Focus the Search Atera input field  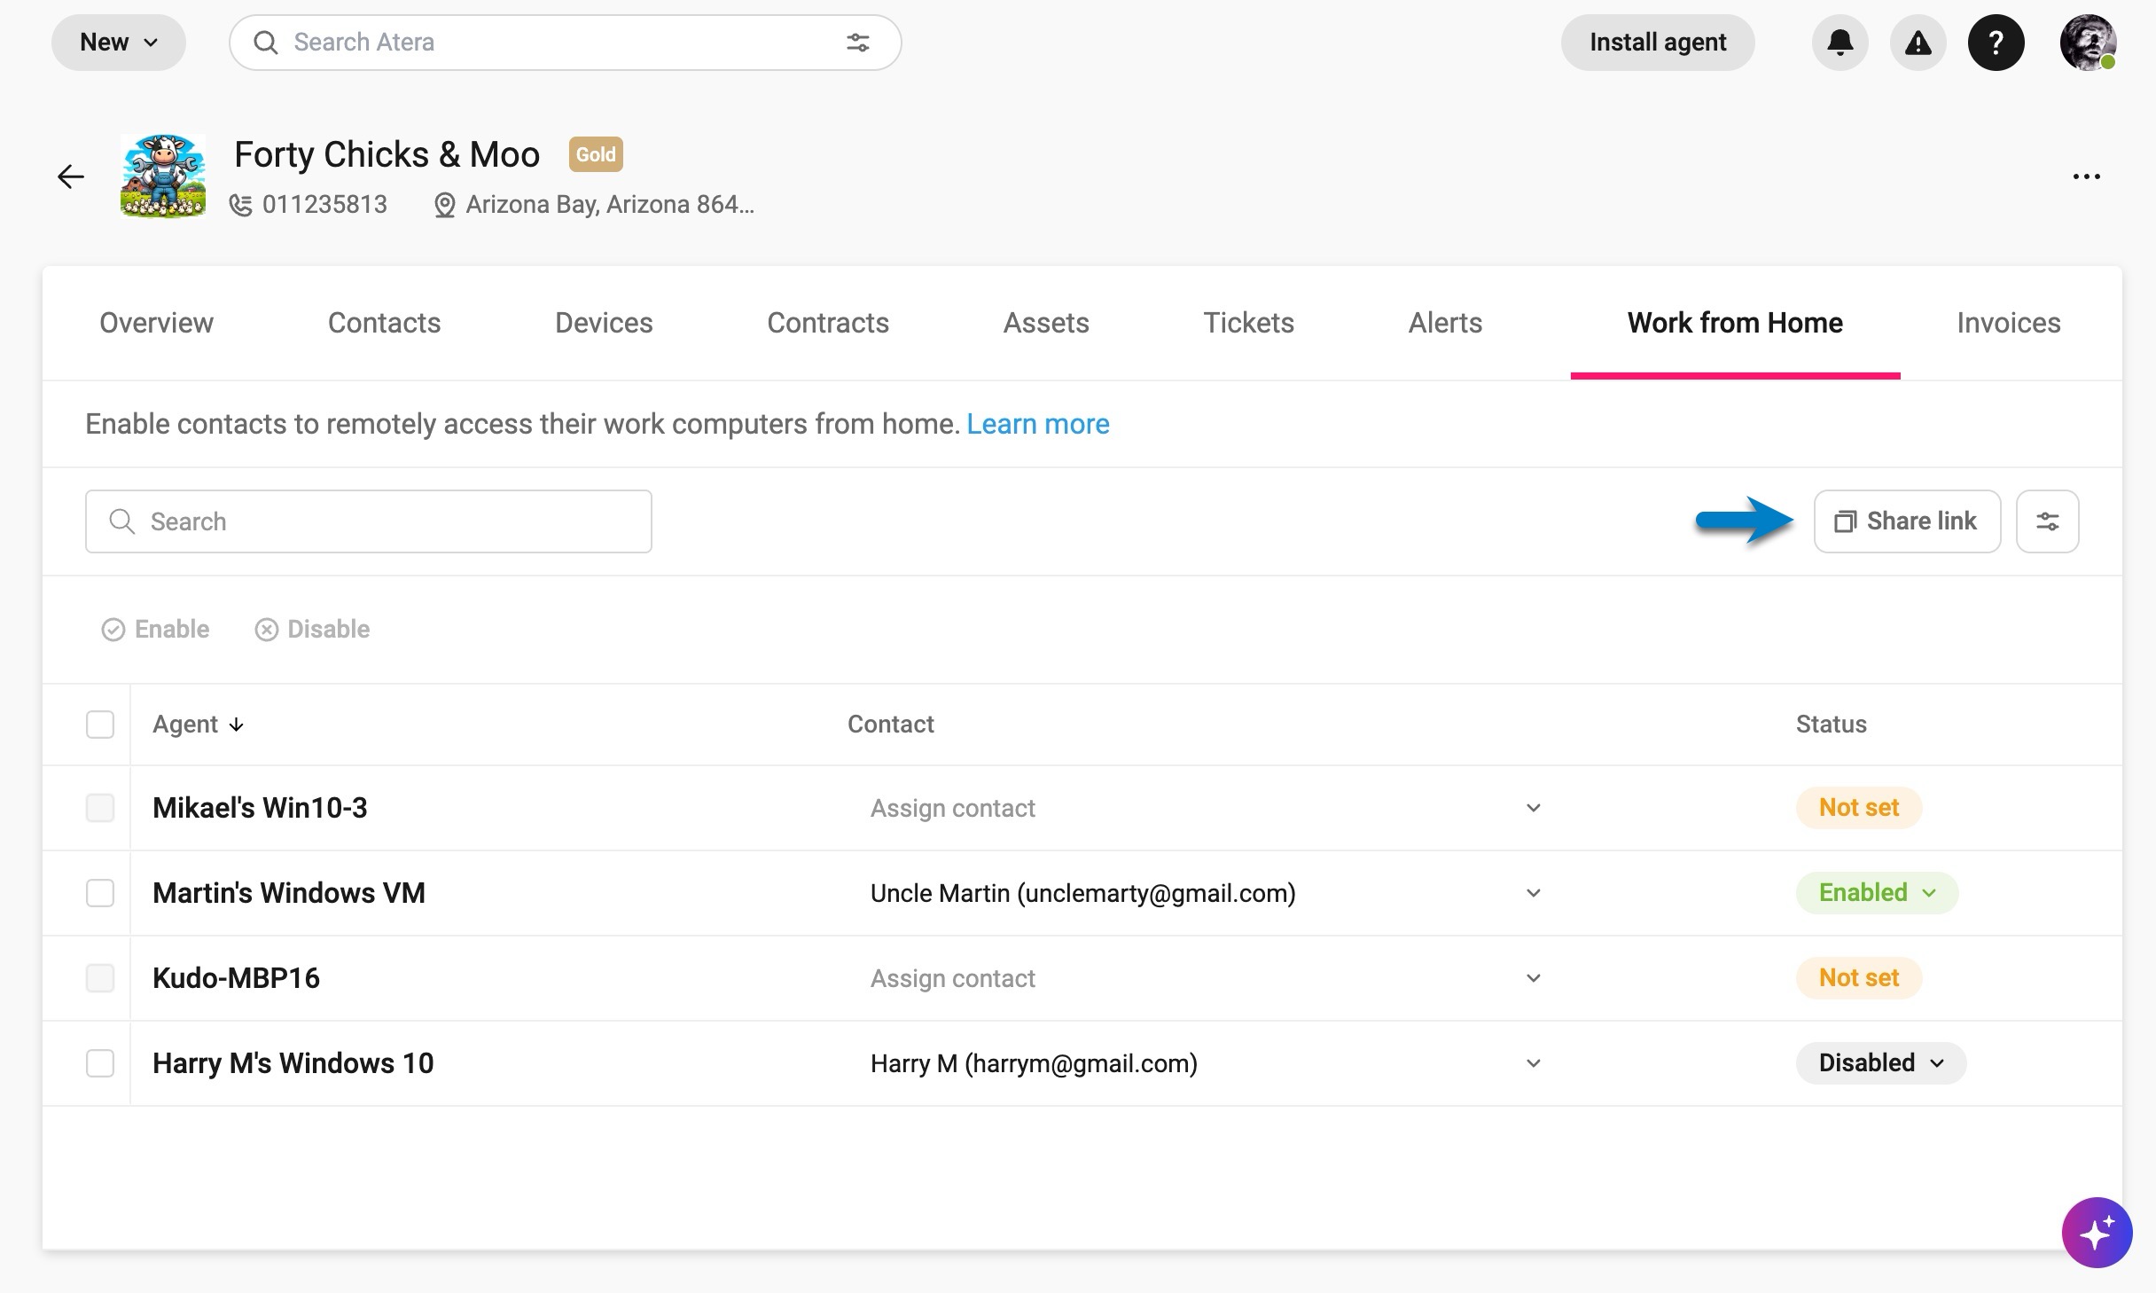tap(565, 43)
